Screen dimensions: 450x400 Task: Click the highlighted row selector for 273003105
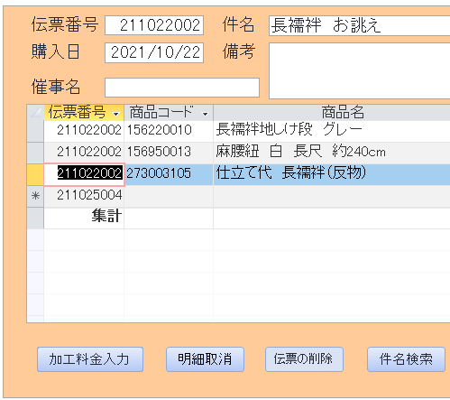35,174
